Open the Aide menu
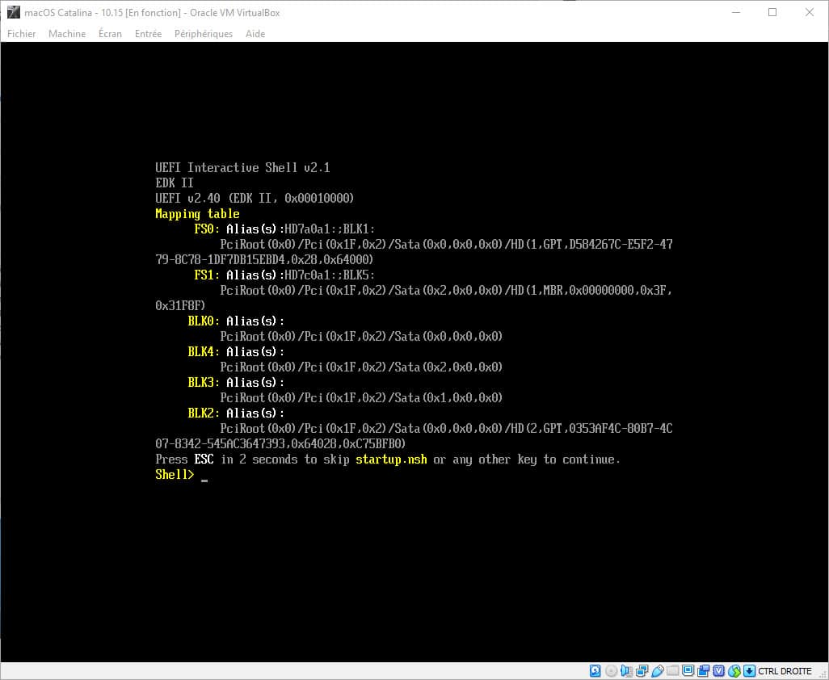The width and height of the screenshot is (829, 680). pyautogui.click(x=255, y=34)
